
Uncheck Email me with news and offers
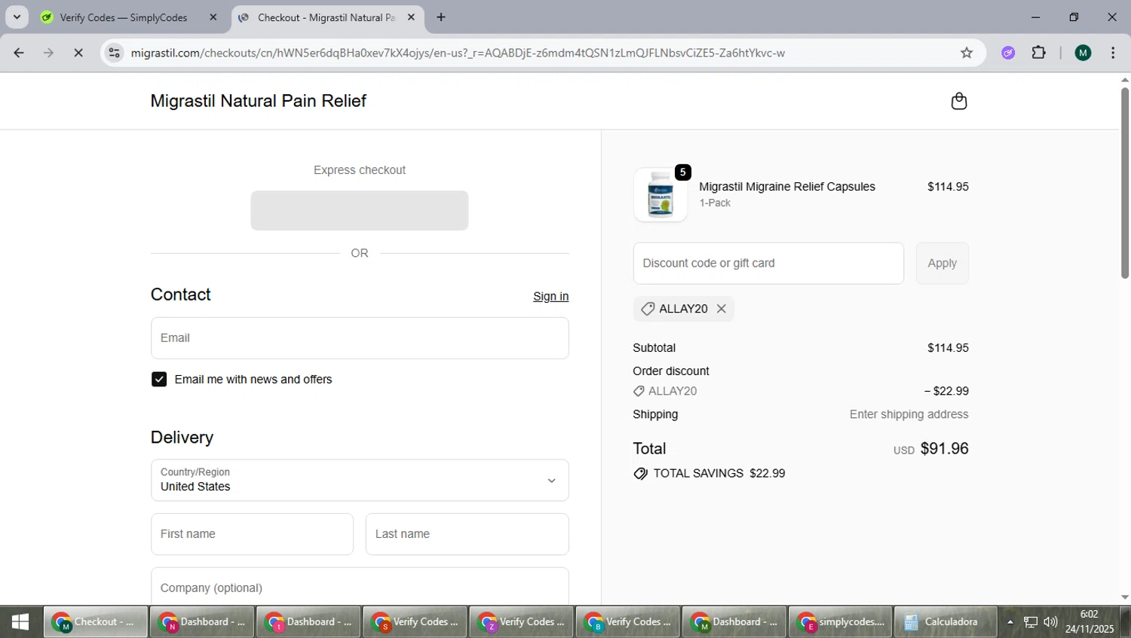tap(159, 380)
